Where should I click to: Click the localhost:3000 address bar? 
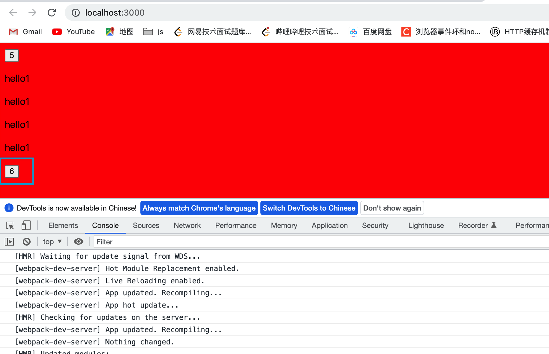pos(306,13)
